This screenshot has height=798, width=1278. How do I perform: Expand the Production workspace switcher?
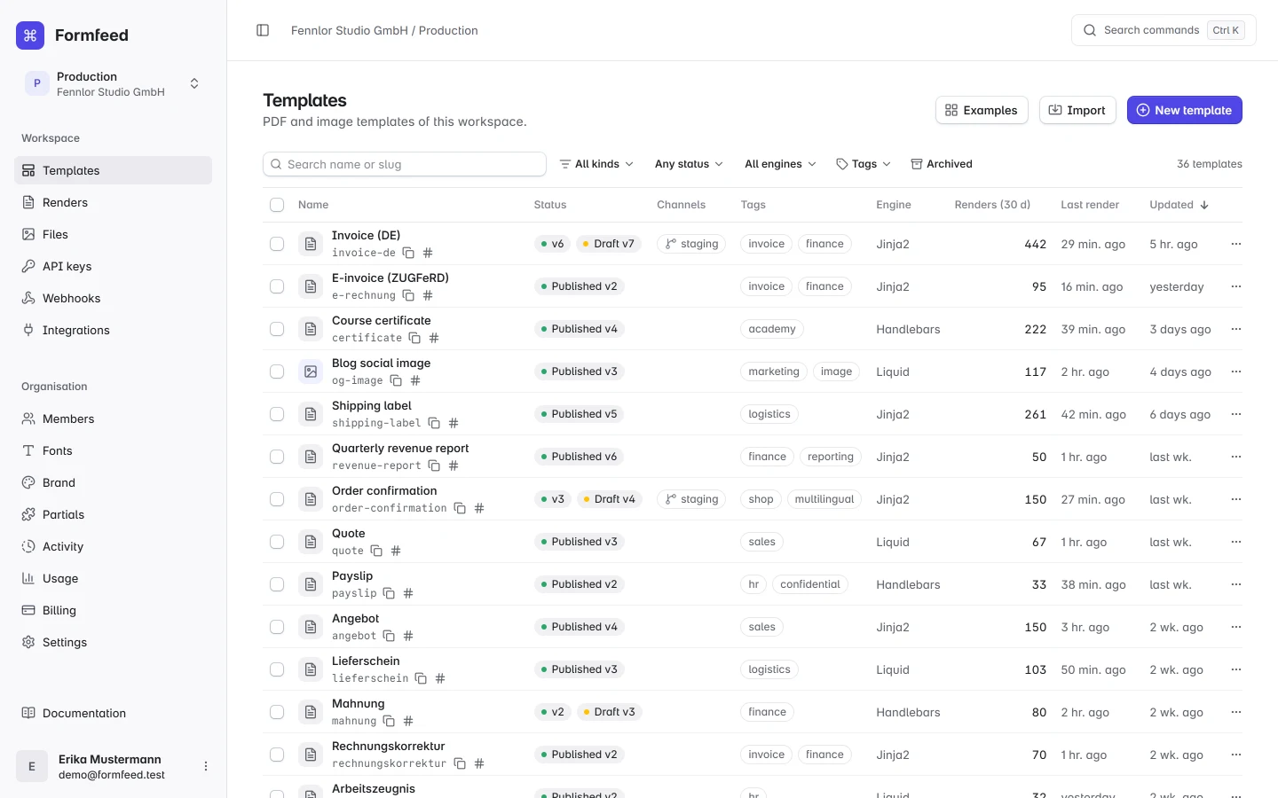coord(114,84)
